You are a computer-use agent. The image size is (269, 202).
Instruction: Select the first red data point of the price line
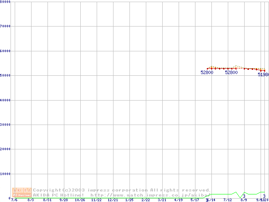[208, 68]
